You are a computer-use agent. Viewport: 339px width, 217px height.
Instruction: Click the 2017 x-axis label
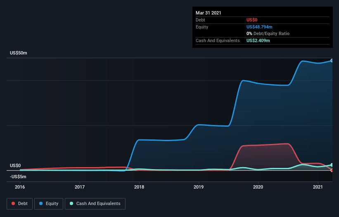pyautogui.click(x=80, y=187)
